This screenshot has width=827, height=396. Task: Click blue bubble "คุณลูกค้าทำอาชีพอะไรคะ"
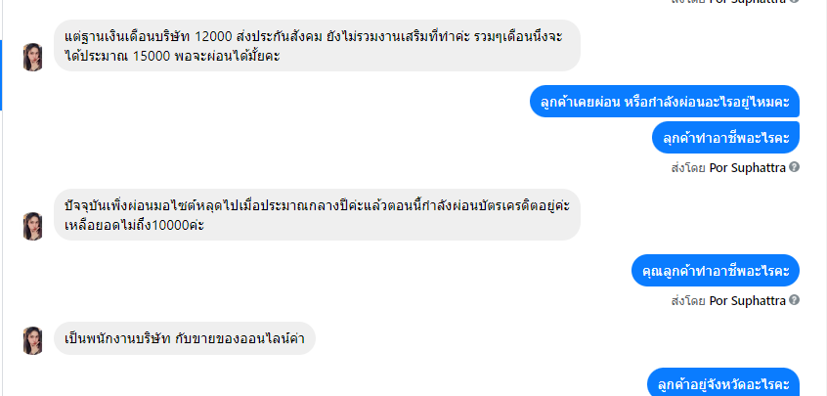(716, 270)
